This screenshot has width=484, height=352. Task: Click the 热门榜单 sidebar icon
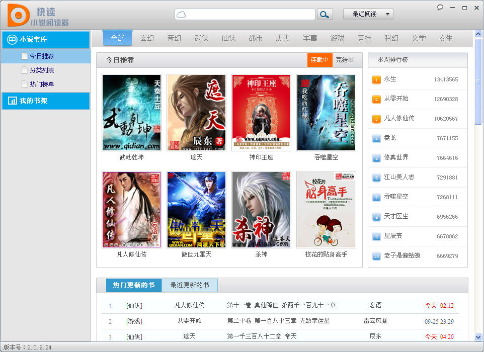(x=24, y=84)
